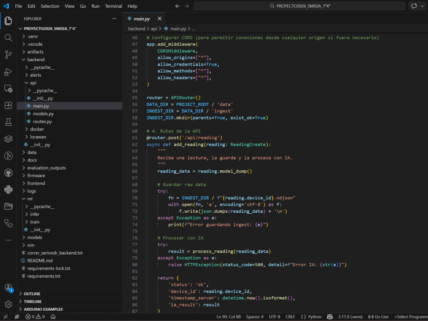Open the Accounts menu icon
The image size is (428, 321).
pyautogui.click(x=8, y=288)
